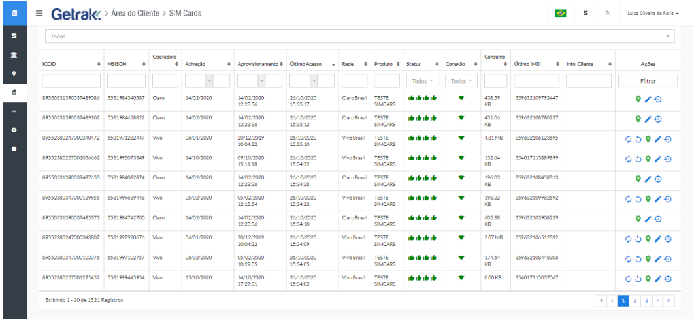Open the hamburger menu beside Getrak logo
Viewport: 694px width, 319px height.
click(x=39, y=13)
